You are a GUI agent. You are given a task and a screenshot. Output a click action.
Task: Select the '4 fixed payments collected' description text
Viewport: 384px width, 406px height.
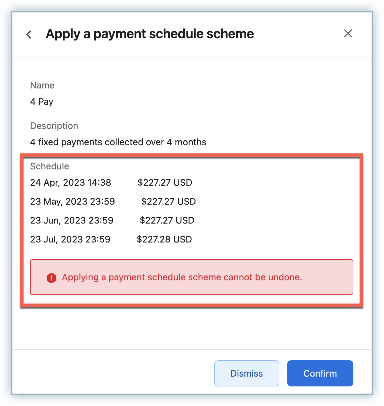[x=118, y=142]
